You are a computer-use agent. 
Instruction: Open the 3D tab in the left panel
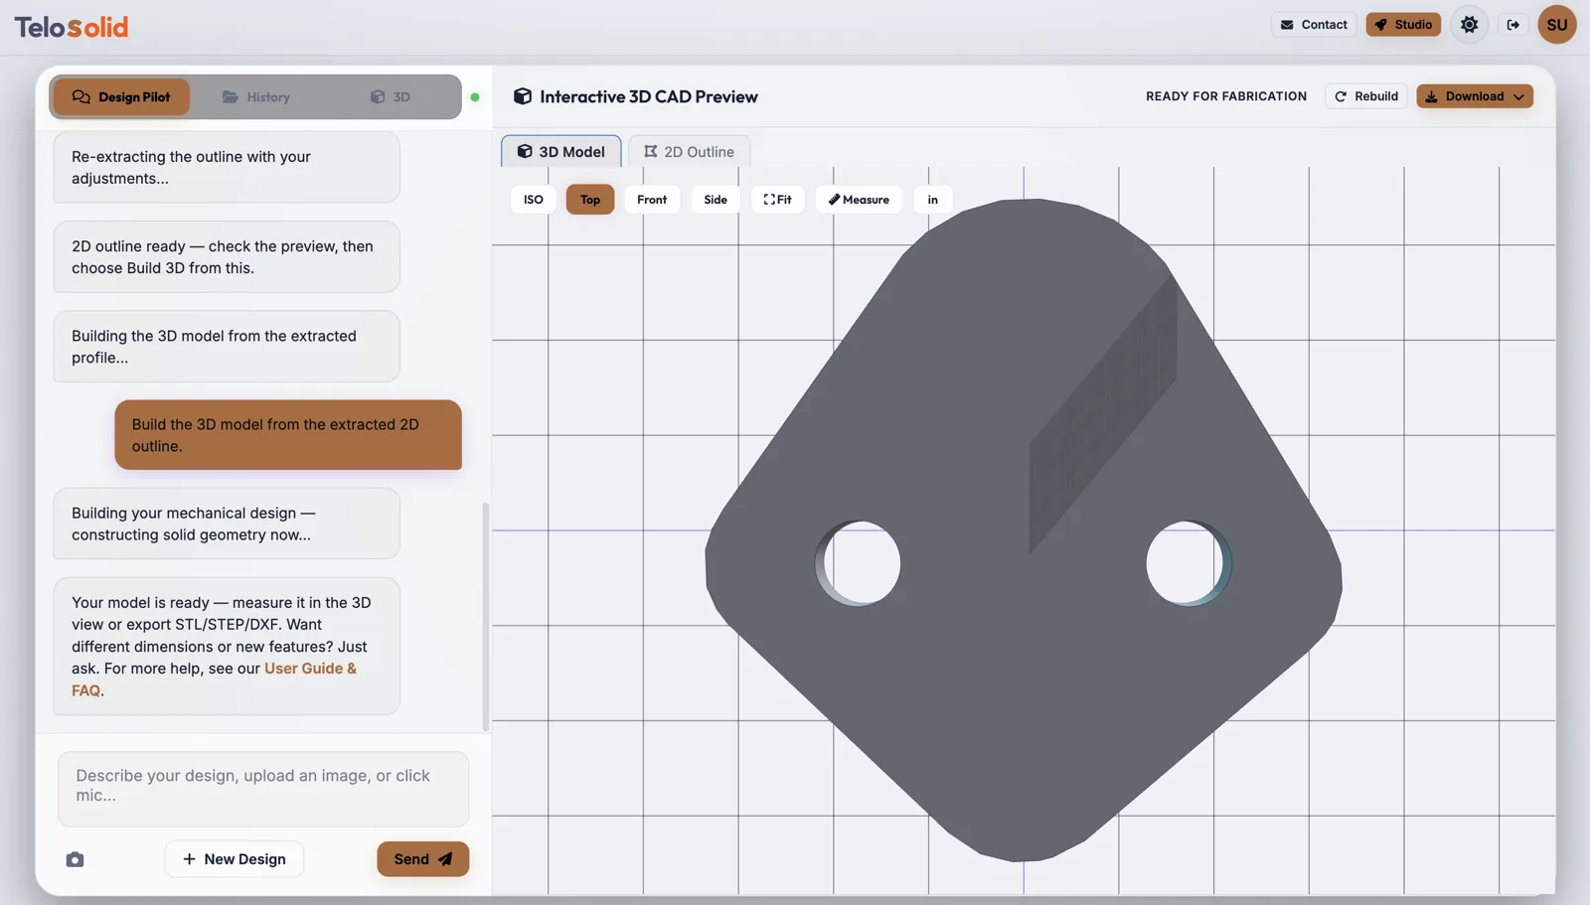point(391,97)
